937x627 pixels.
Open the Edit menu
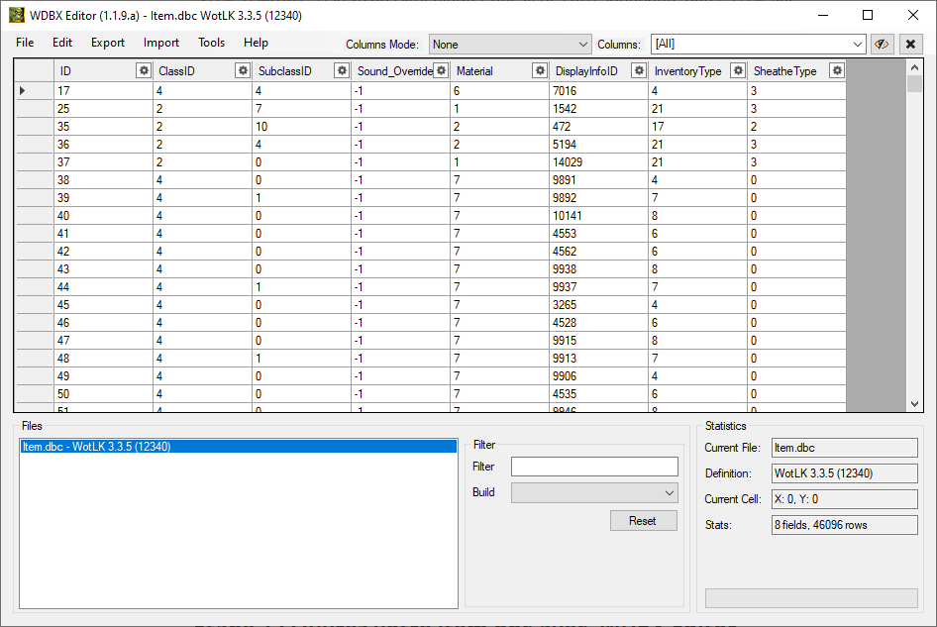coord(62,43)
